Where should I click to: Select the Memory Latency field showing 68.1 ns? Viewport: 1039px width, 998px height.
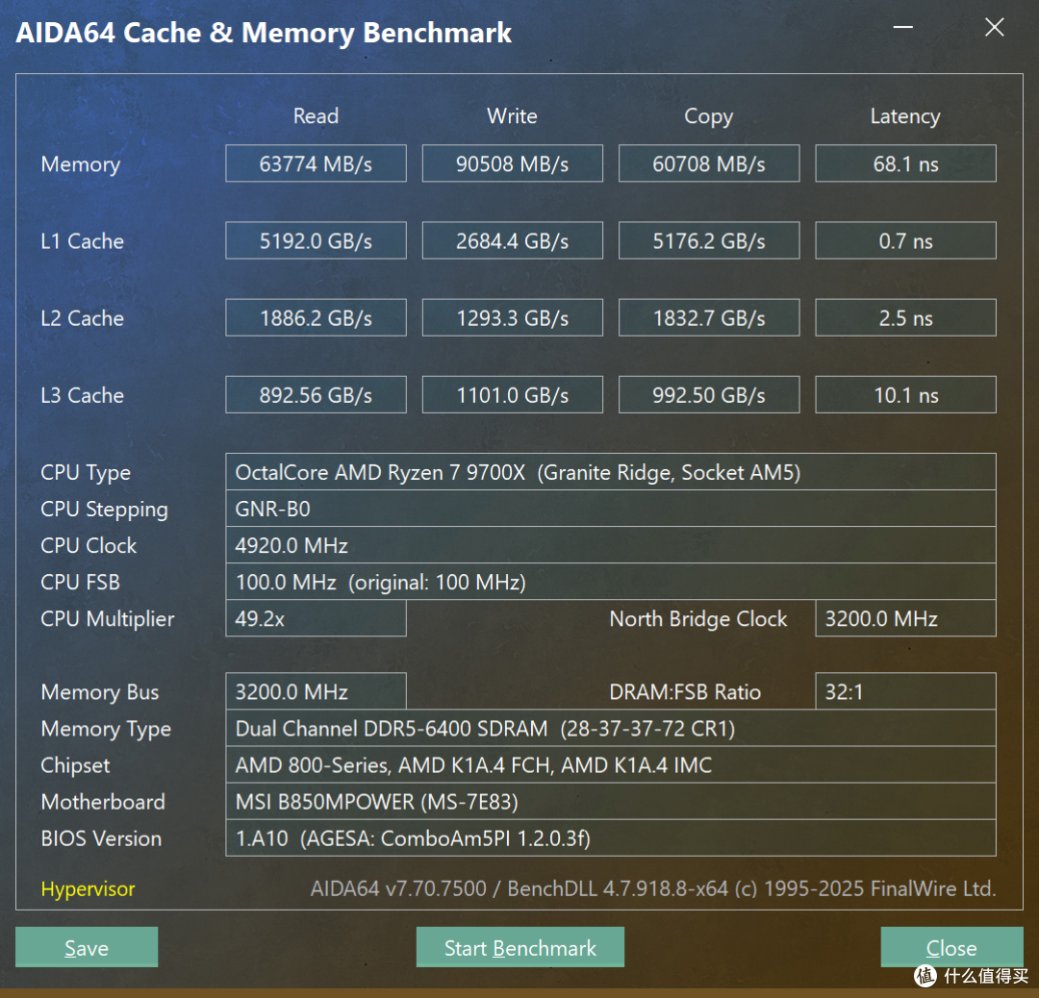904,163
